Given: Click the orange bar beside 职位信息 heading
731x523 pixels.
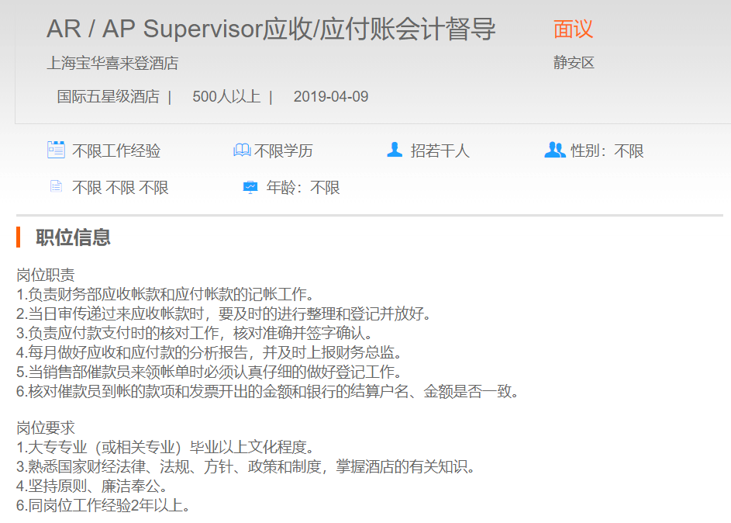Looking at the screenshot, I should [18, 237].
